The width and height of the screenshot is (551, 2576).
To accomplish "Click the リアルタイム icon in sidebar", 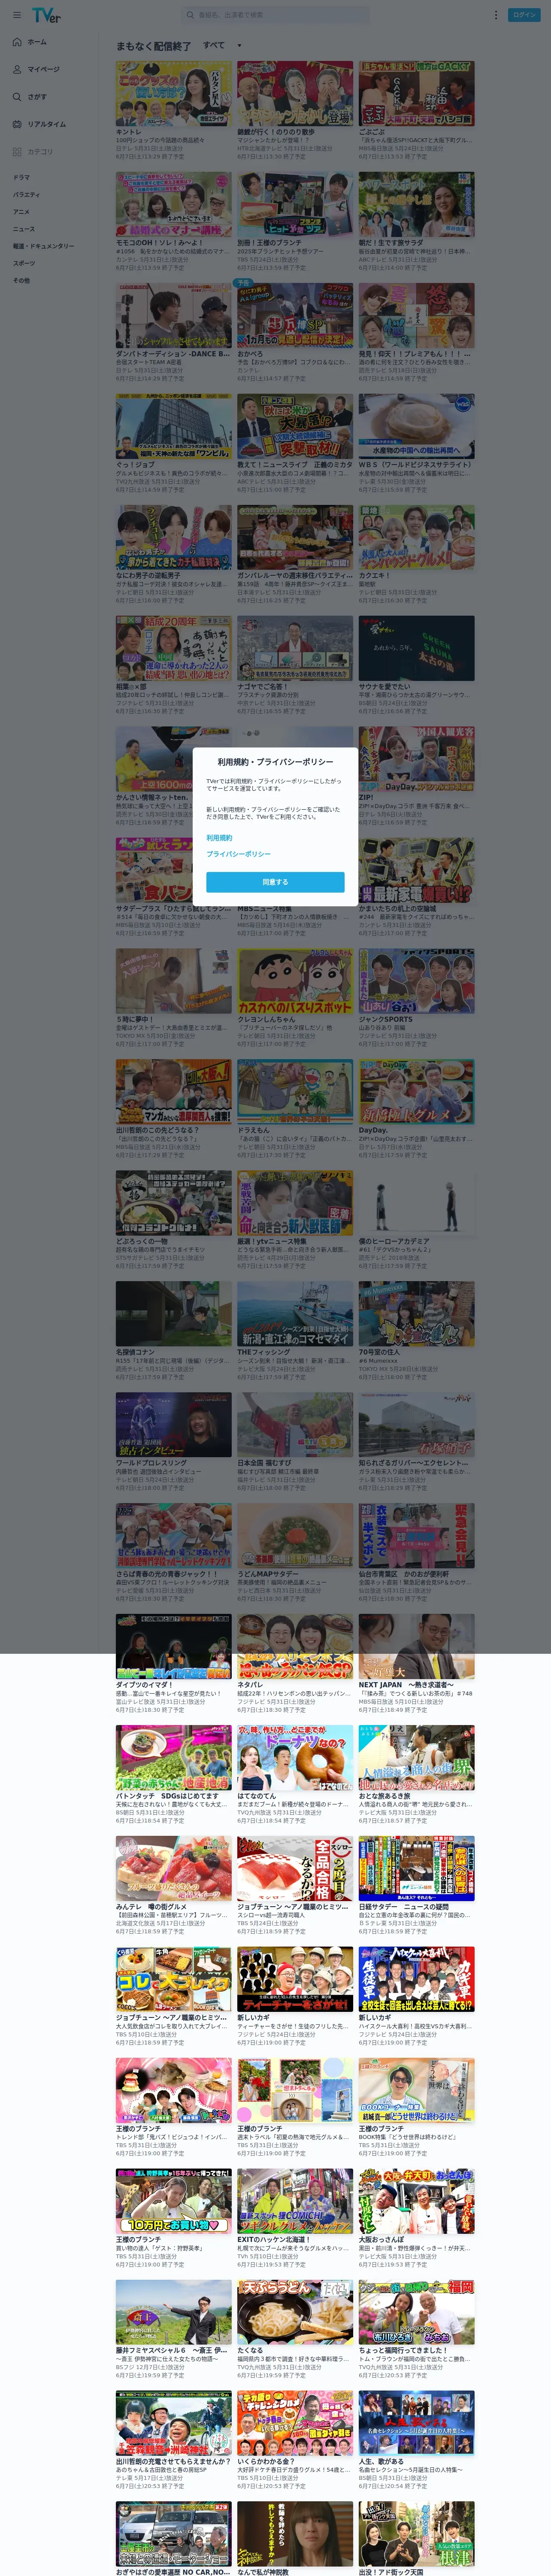I will (x=17, y=124).
